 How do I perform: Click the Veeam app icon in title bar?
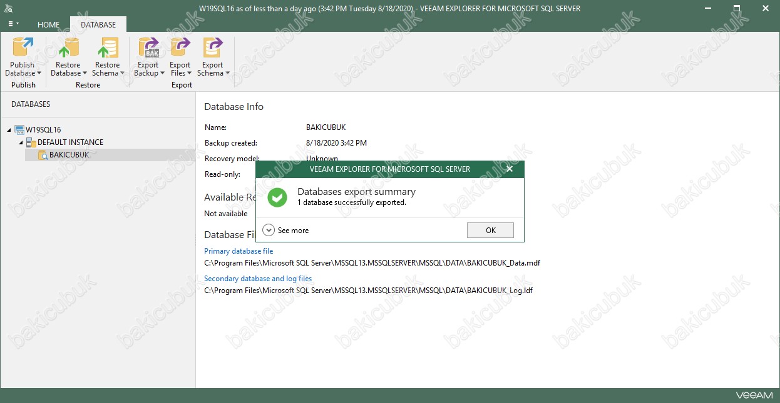click(8, 9)
